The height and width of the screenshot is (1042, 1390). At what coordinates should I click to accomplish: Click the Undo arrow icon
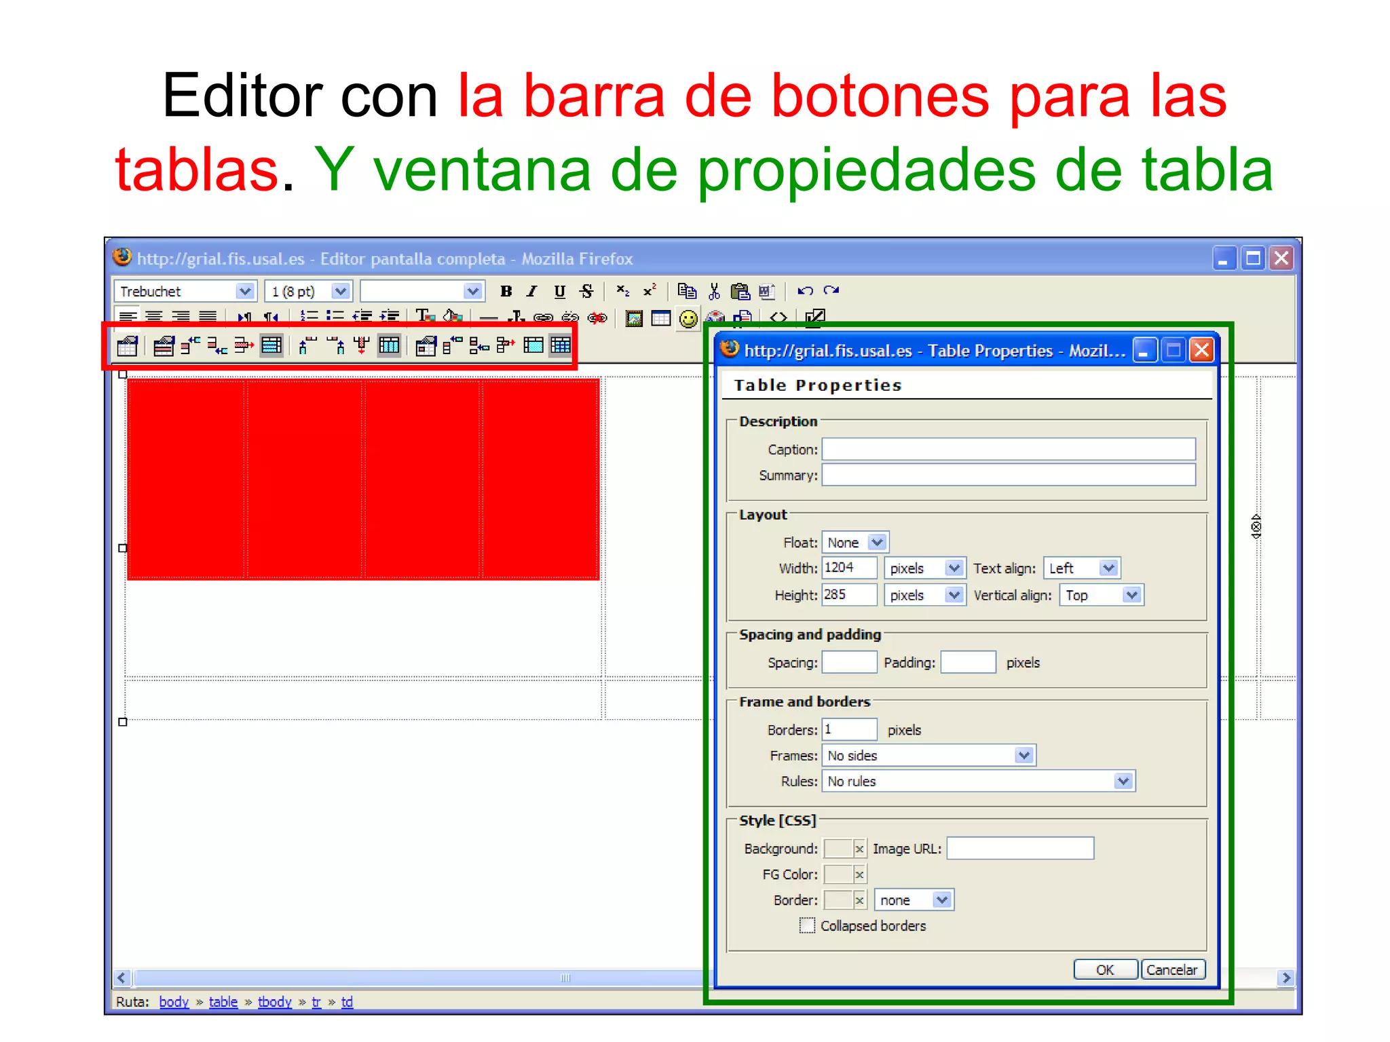click(x=805, y=292)
